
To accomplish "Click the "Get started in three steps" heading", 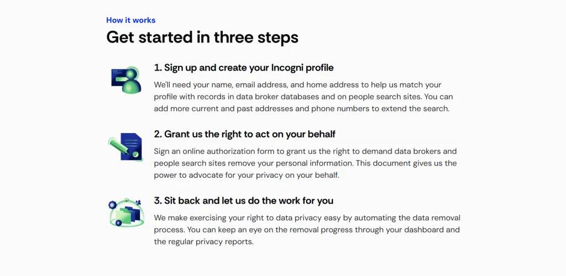I will pyautogui.click(x=202, y=37).
